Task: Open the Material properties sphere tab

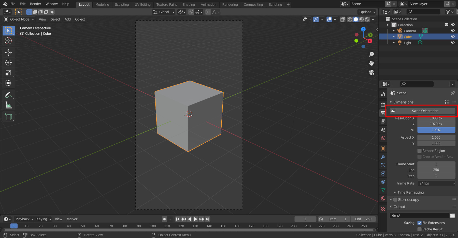Action: 383,198
